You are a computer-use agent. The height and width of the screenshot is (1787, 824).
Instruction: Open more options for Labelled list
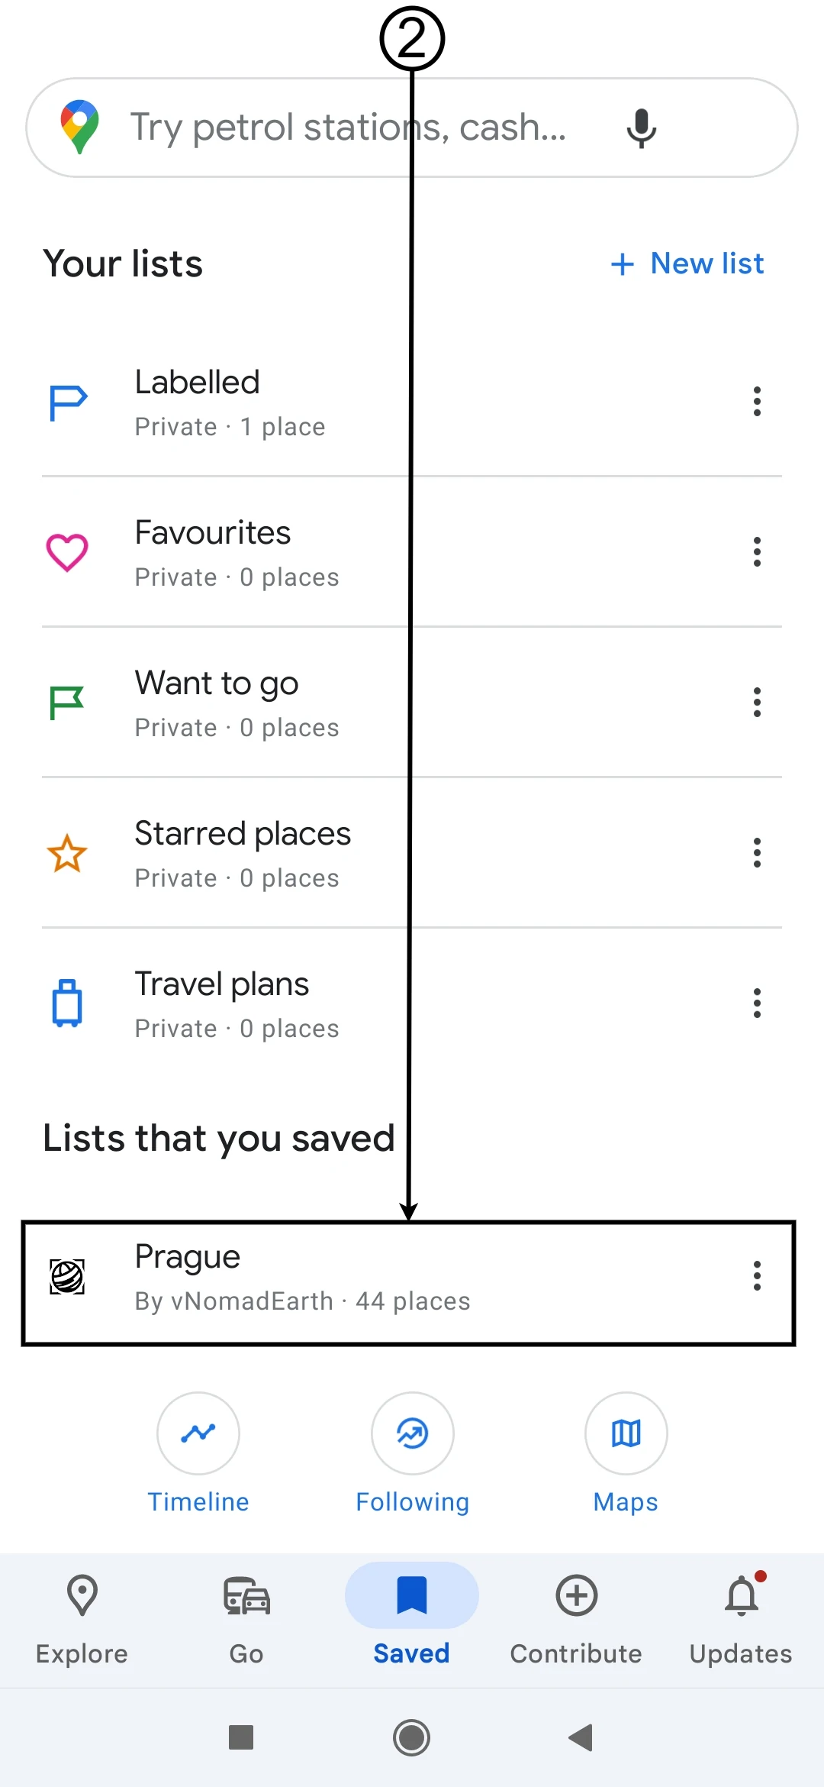tap(757, 402)
